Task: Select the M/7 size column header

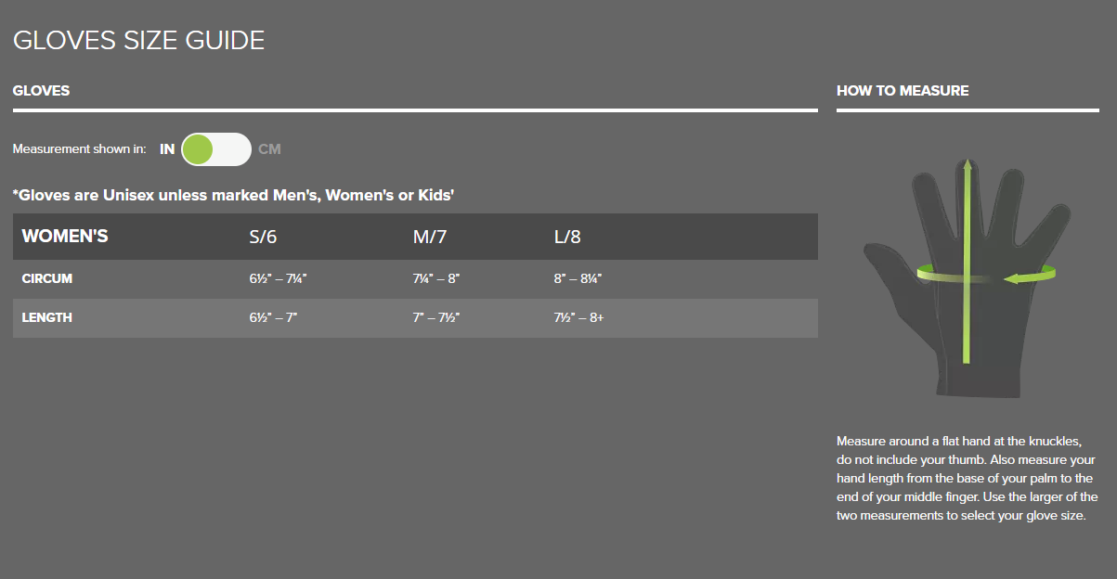Action: coord(430,237)
